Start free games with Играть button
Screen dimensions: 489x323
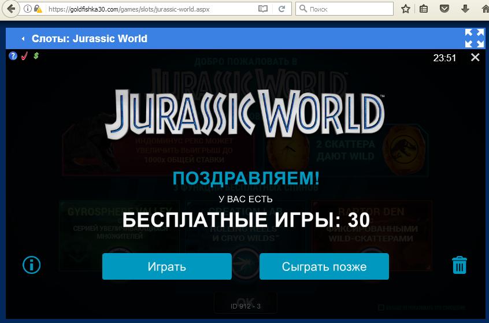[167, 266]
